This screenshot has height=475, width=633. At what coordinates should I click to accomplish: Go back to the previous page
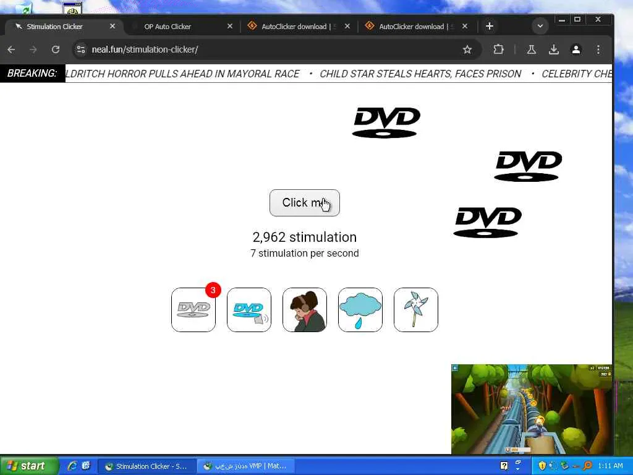[11, 49]
